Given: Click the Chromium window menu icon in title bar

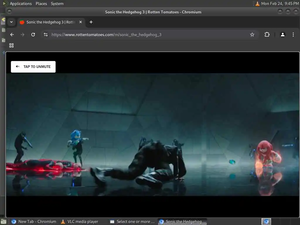Looking at the screenshot, I should tap(9, 12).
